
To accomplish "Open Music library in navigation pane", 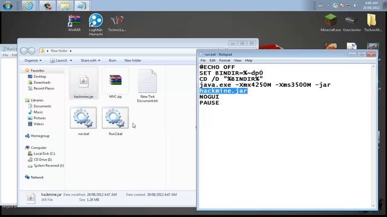I will tap(38, 112).
